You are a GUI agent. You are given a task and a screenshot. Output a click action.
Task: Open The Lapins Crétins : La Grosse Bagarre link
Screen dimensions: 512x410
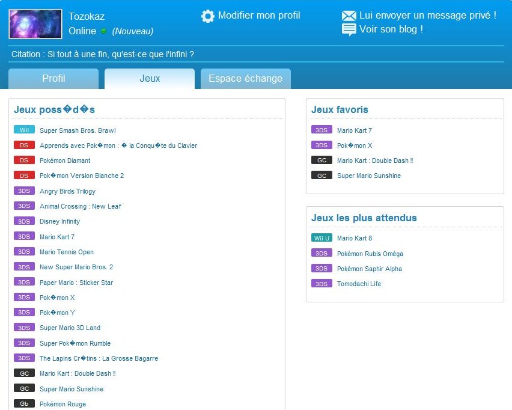(x=99, y=358)
